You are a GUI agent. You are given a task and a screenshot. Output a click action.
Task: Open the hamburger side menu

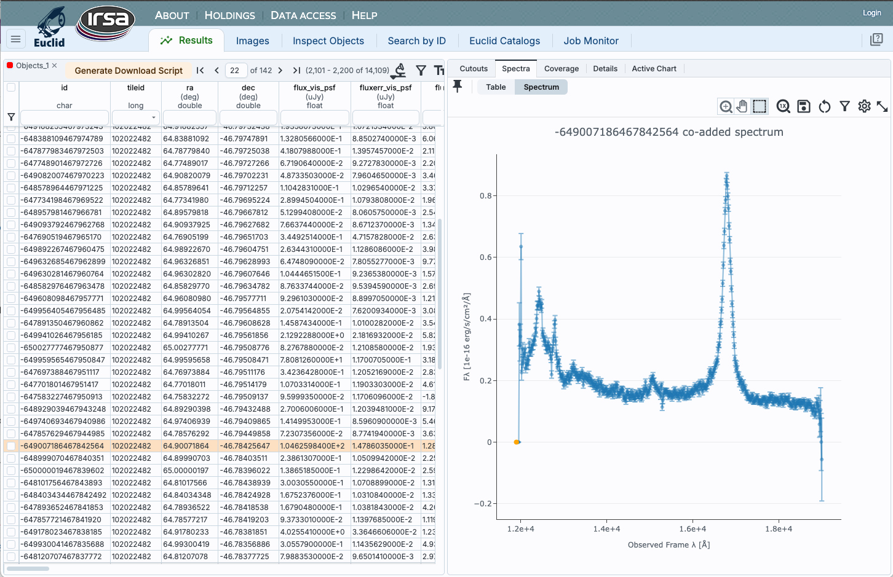16,39
